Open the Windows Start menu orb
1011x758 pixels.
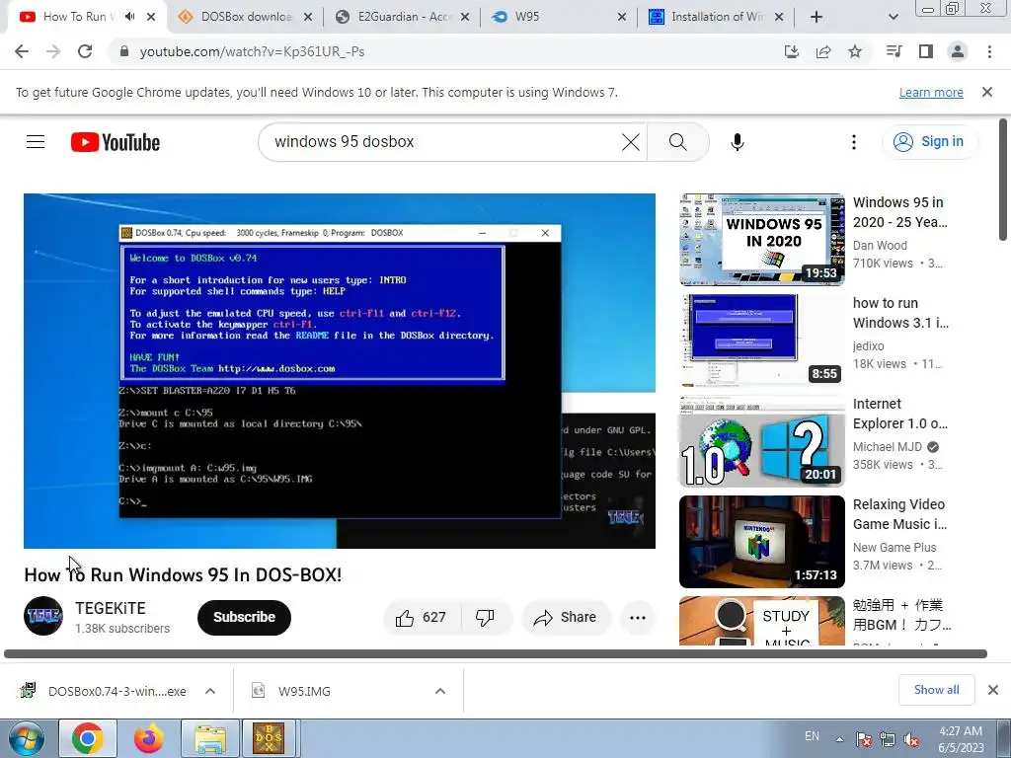(x=26, y=738)
